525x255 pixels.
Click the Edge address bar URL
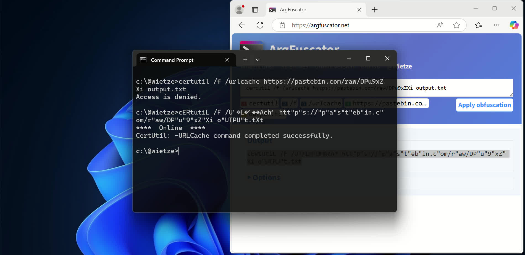321,25
